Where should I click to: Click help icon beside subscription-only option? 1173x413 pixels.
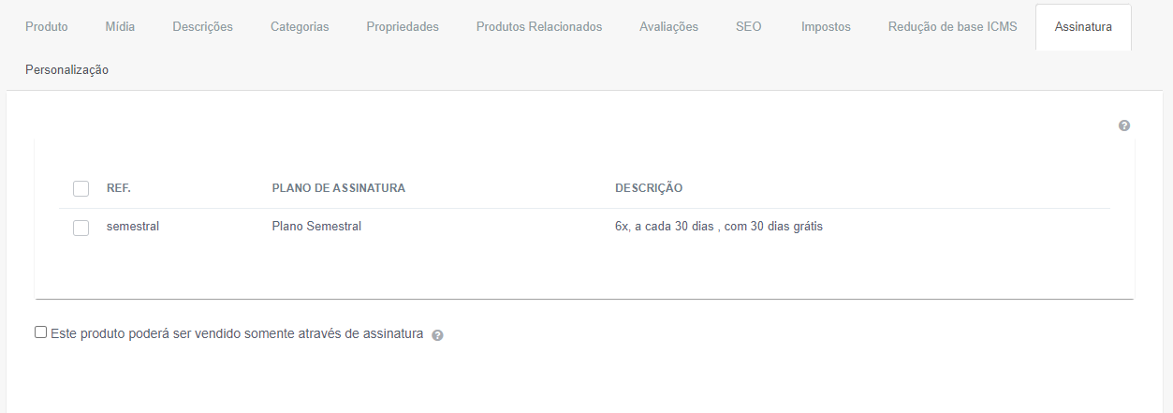point(437,334)
